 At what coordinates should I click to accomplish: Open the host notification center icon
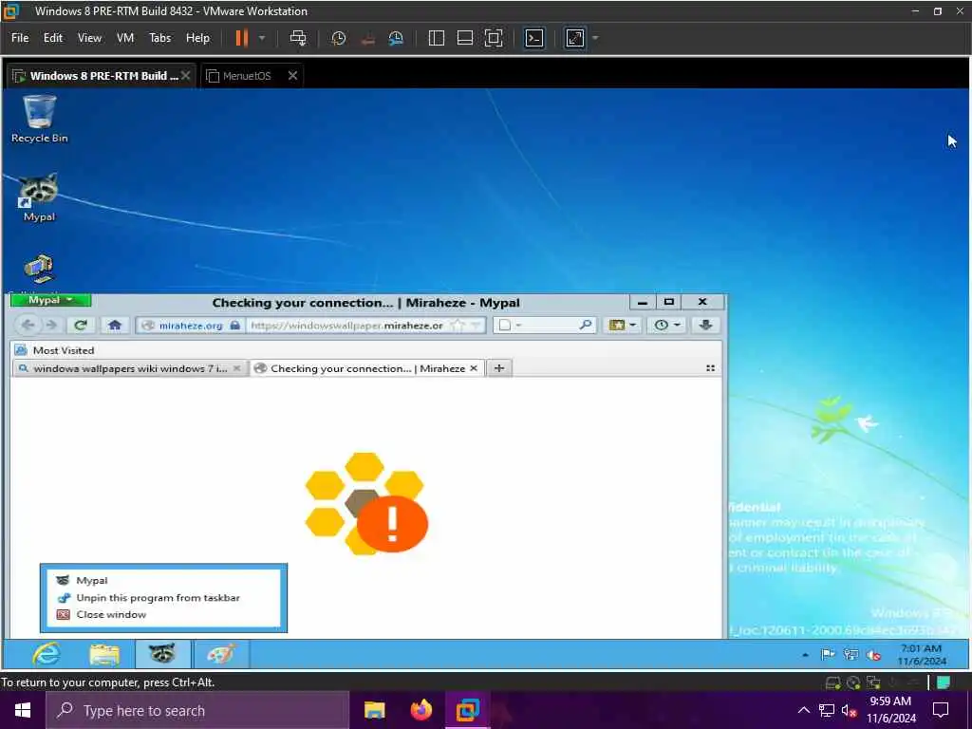click(941, 710)
